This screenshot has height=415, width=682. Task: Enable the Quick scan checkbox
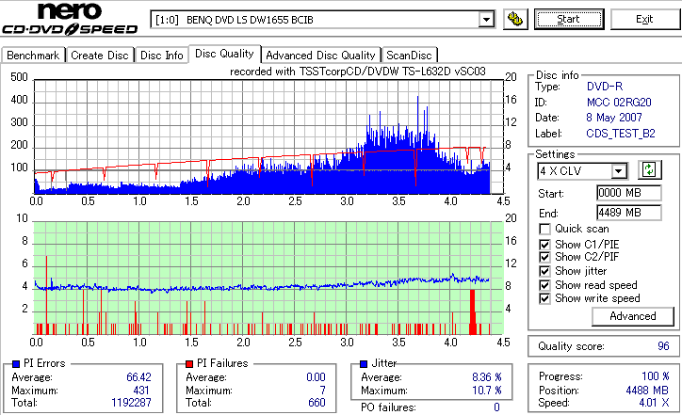click(544, 229)
